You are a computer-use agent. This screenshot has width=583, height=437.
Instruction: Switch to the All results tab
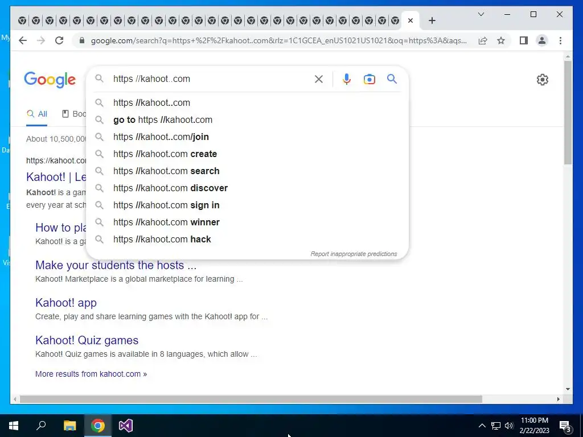(37, 114)
